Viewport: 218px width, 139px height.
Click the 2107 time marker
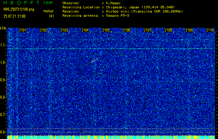147,30
